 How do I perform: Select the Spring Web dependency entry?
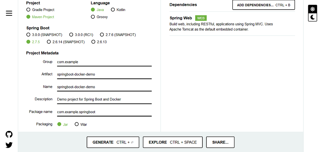click(x=232, y=24)
